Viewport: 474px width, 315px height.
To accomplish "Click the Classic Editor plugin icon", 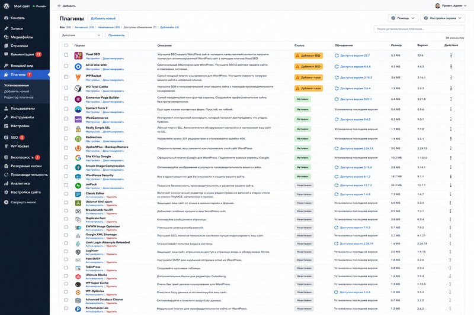I will click(x=78, y=194).
